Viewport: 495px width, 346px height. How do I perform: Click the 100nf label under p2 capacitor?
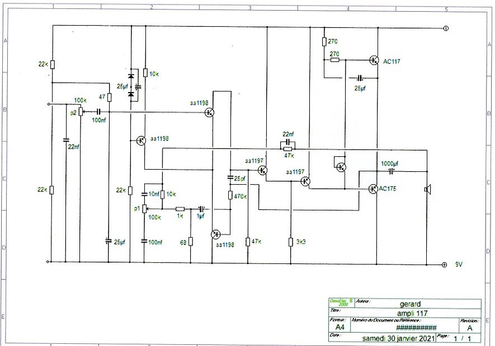[x=98, y=120]
